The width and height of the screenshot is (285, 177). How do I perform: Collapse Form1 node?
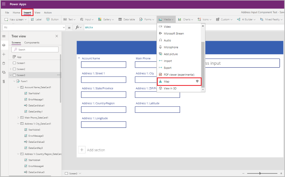point(14,81)
